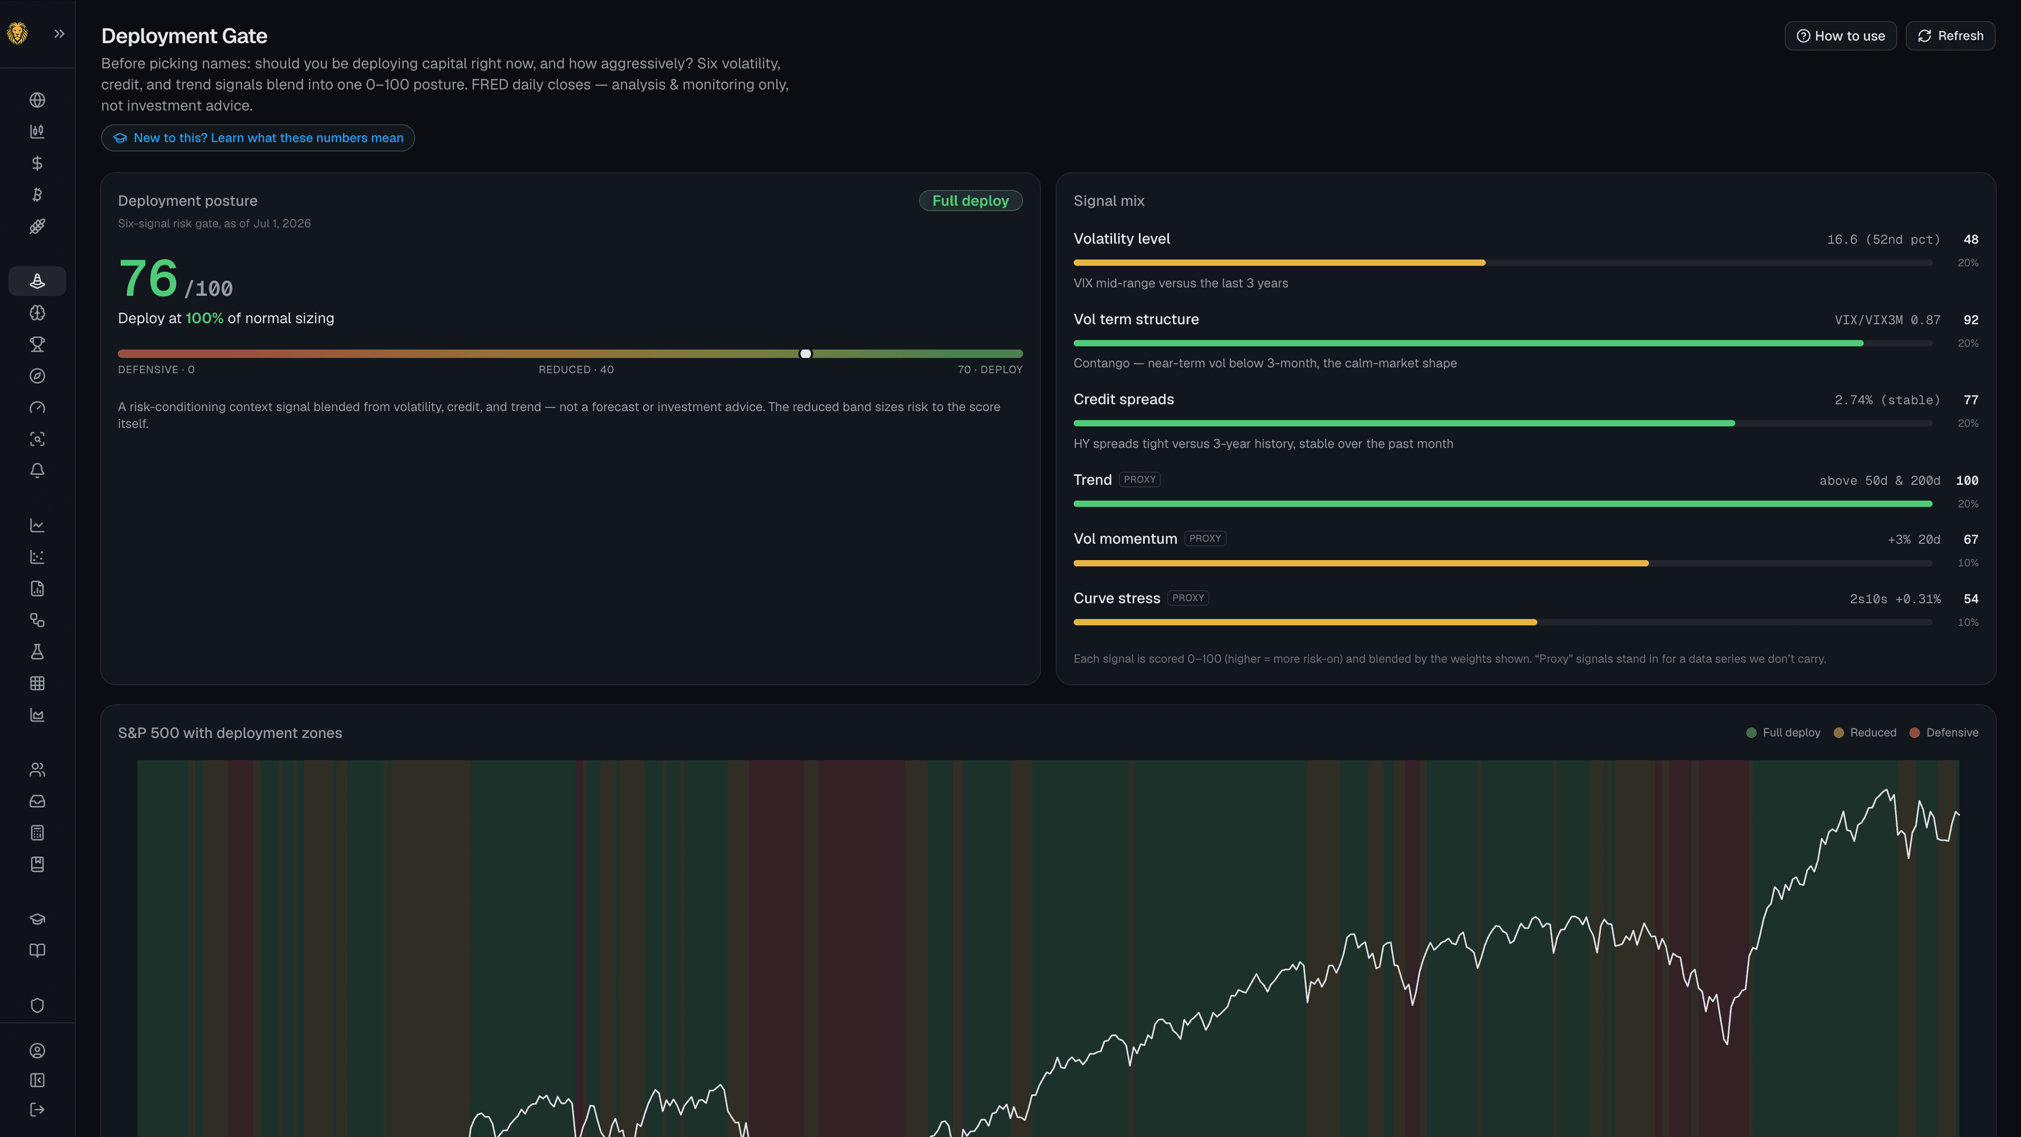
Task: Click the "REDUCED · 40" gauge label
Action: click(576, 370)
